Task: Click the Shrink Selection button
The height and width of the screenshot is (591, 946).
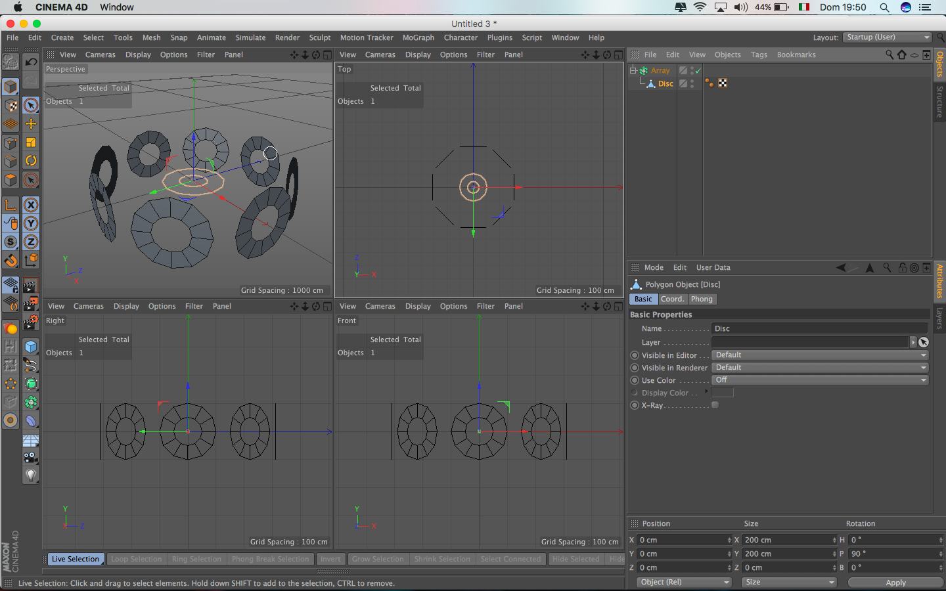Action: coord(442,559)
